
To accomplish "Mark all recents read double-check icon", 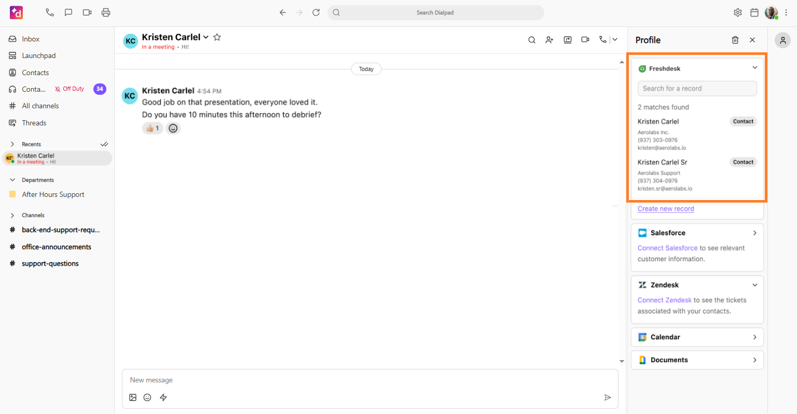I will click(104, 144).
